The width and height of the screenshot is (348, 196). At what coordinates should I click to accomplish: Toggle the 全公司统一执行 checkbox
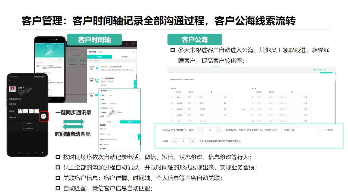[315, 70]
